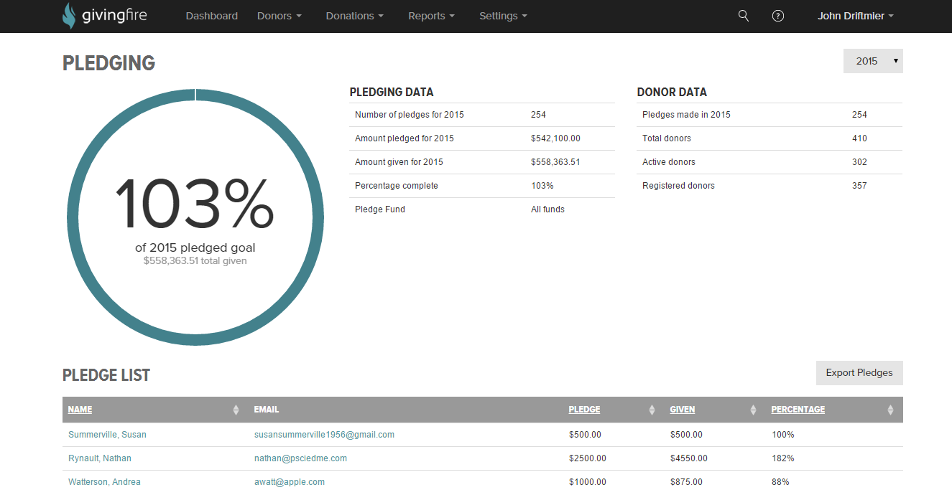
Task: Click the givingfire flame logo
Action: pyautogui.click(x=69, y=16)
